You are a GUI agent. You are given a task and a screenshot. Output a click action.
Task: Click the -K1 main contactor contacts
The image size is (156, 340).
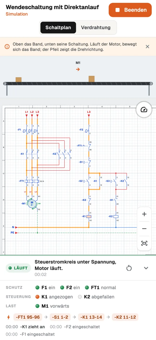click(x=32, y=154)
